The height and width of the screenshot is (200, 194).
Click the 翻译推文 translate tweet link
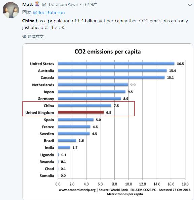click(35, 37)
